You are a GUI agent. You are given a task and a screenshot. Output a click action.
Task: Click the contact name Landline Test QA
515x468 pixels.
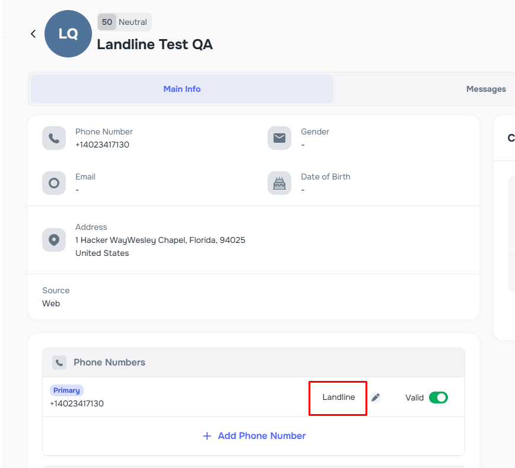coord(155,44)
